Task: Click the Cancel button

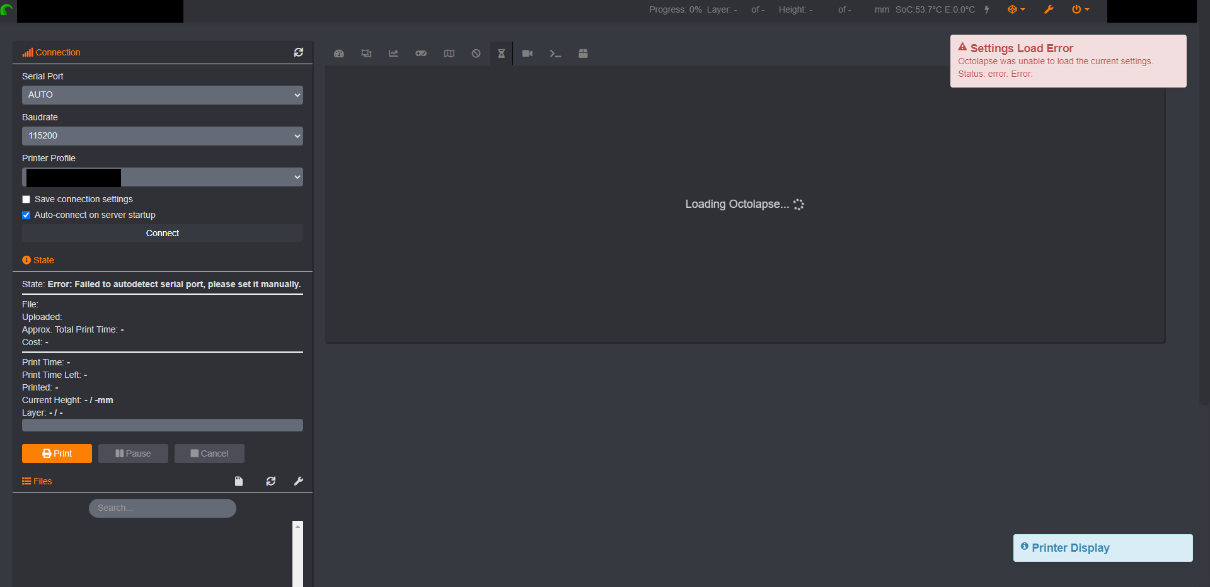Action: click(x=209, y=453)
